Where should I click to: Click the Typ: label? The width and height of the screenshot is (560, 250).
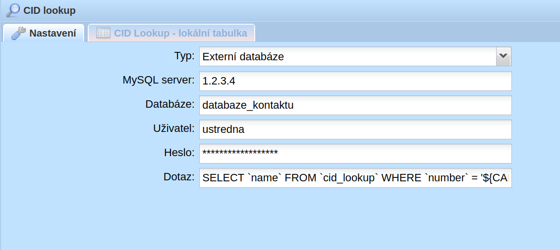pyautogui.click(x=184, y=56)
